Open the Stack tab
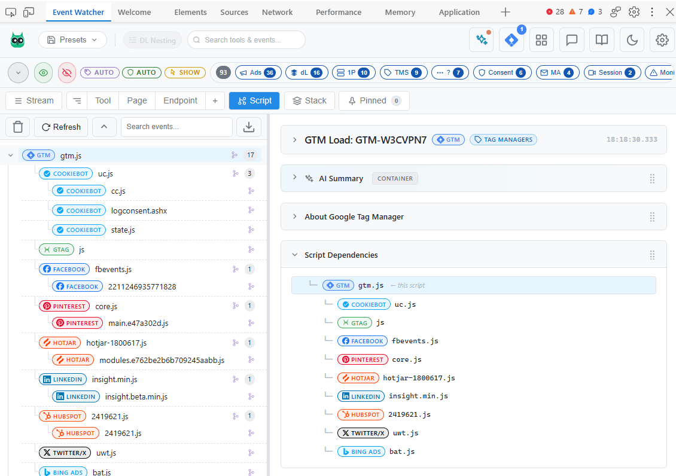Screen dimensions: 676x476 click(x=309, y=101)
